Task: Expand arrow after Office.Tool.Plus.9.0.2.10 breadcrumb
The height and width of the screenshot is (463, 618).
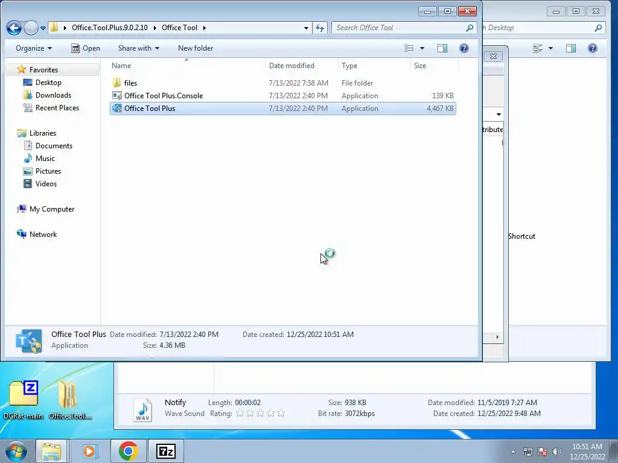Action: coord(155,28)
